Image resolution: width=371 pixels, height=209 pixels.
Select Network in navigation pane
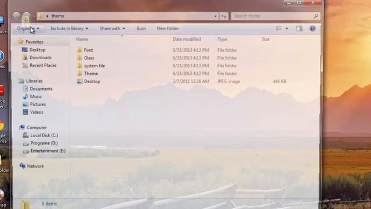click(35, 166)
